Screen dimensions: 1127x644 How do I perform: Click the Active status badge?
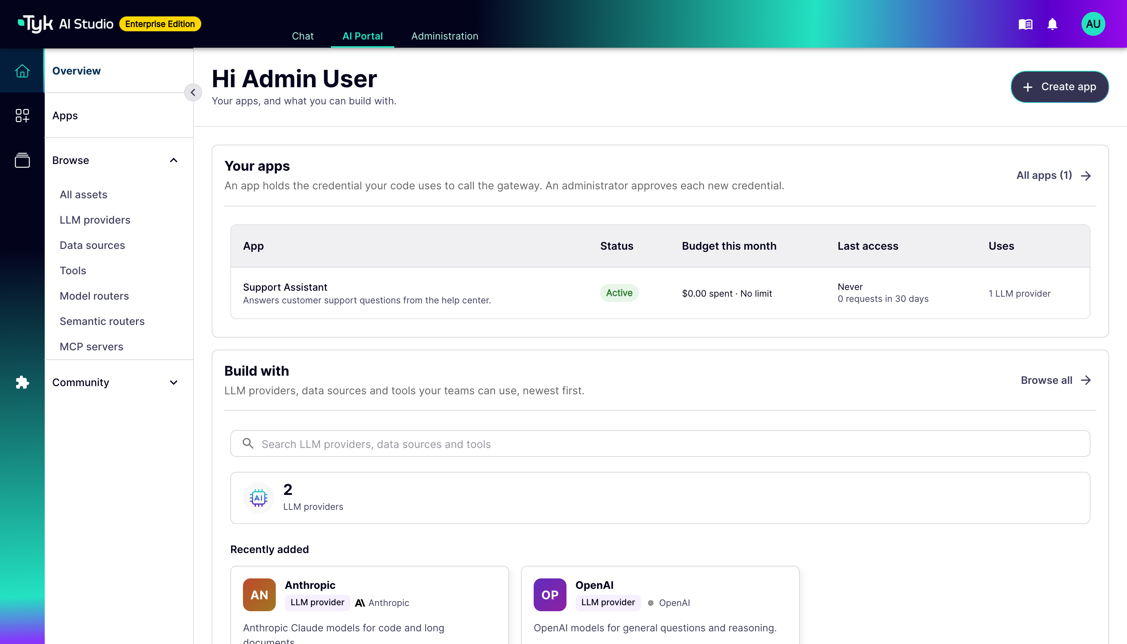tap(619, 293)
